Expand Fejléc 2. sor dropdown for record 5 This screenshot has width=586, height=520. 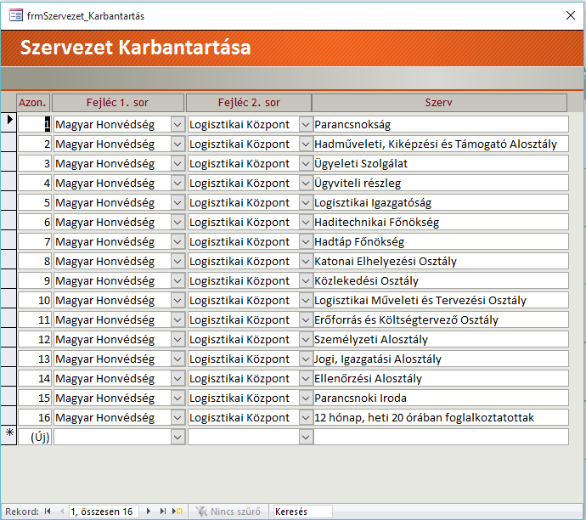click(306, 202)
